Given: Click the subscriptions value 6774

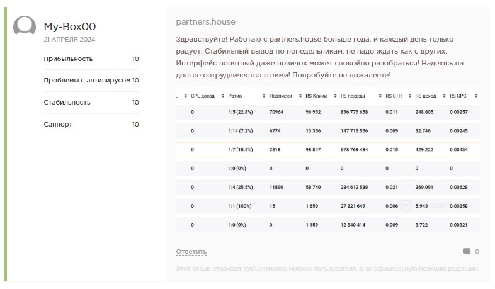Looking at the screenshot, I should pos(275,131).
